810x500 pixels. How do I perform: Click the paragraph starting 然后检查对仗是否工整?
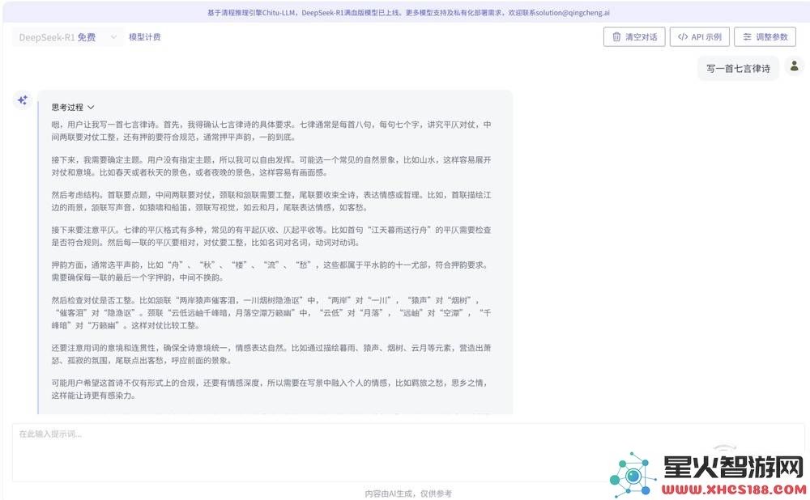(x=271, y=312)
